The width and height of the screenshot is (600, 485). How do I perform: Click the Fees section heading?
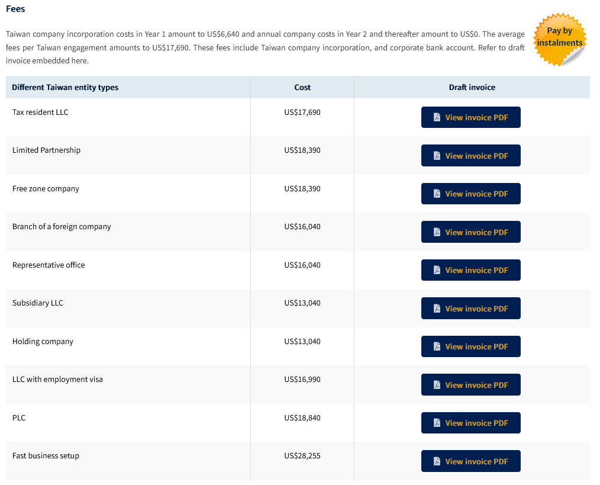coord(15,9)
